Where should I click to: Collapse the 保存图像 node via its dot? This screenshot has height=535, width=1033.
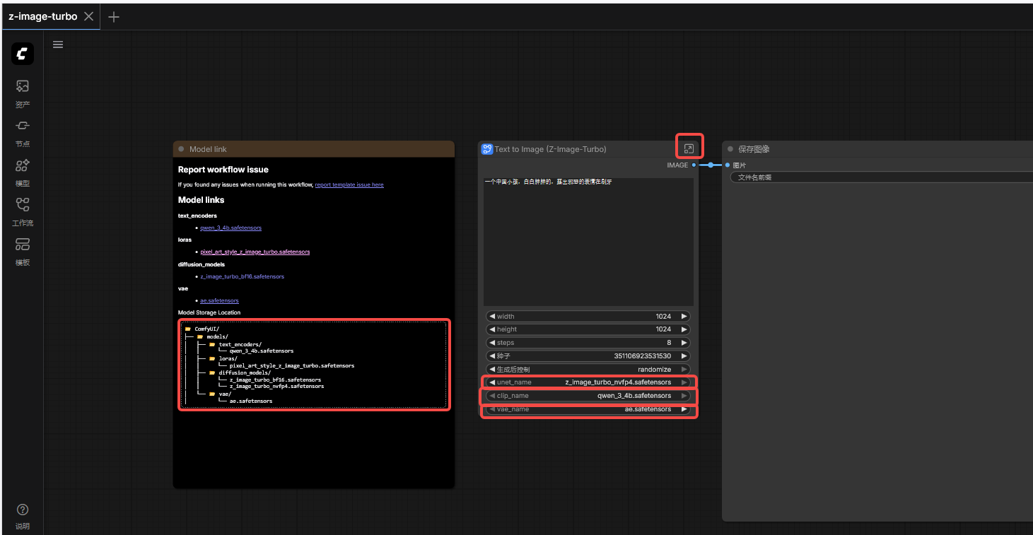point(730,149)
